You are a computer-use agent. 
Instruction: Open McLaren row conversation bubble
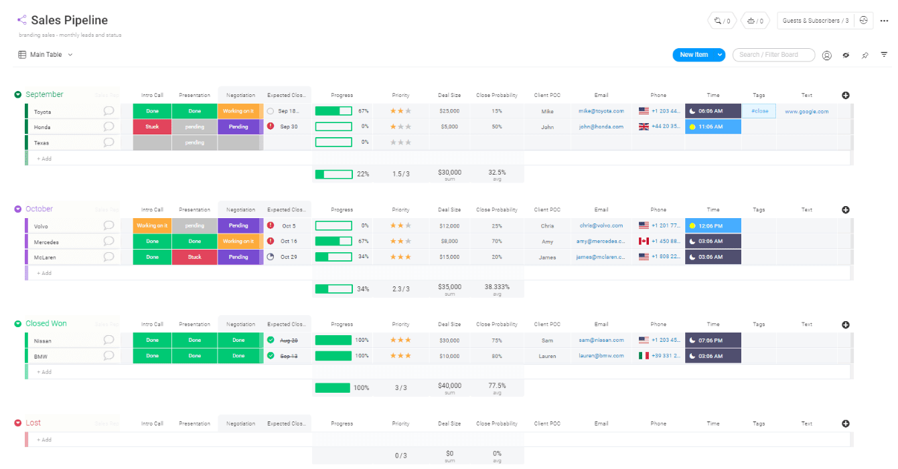[x=109, y=257]
